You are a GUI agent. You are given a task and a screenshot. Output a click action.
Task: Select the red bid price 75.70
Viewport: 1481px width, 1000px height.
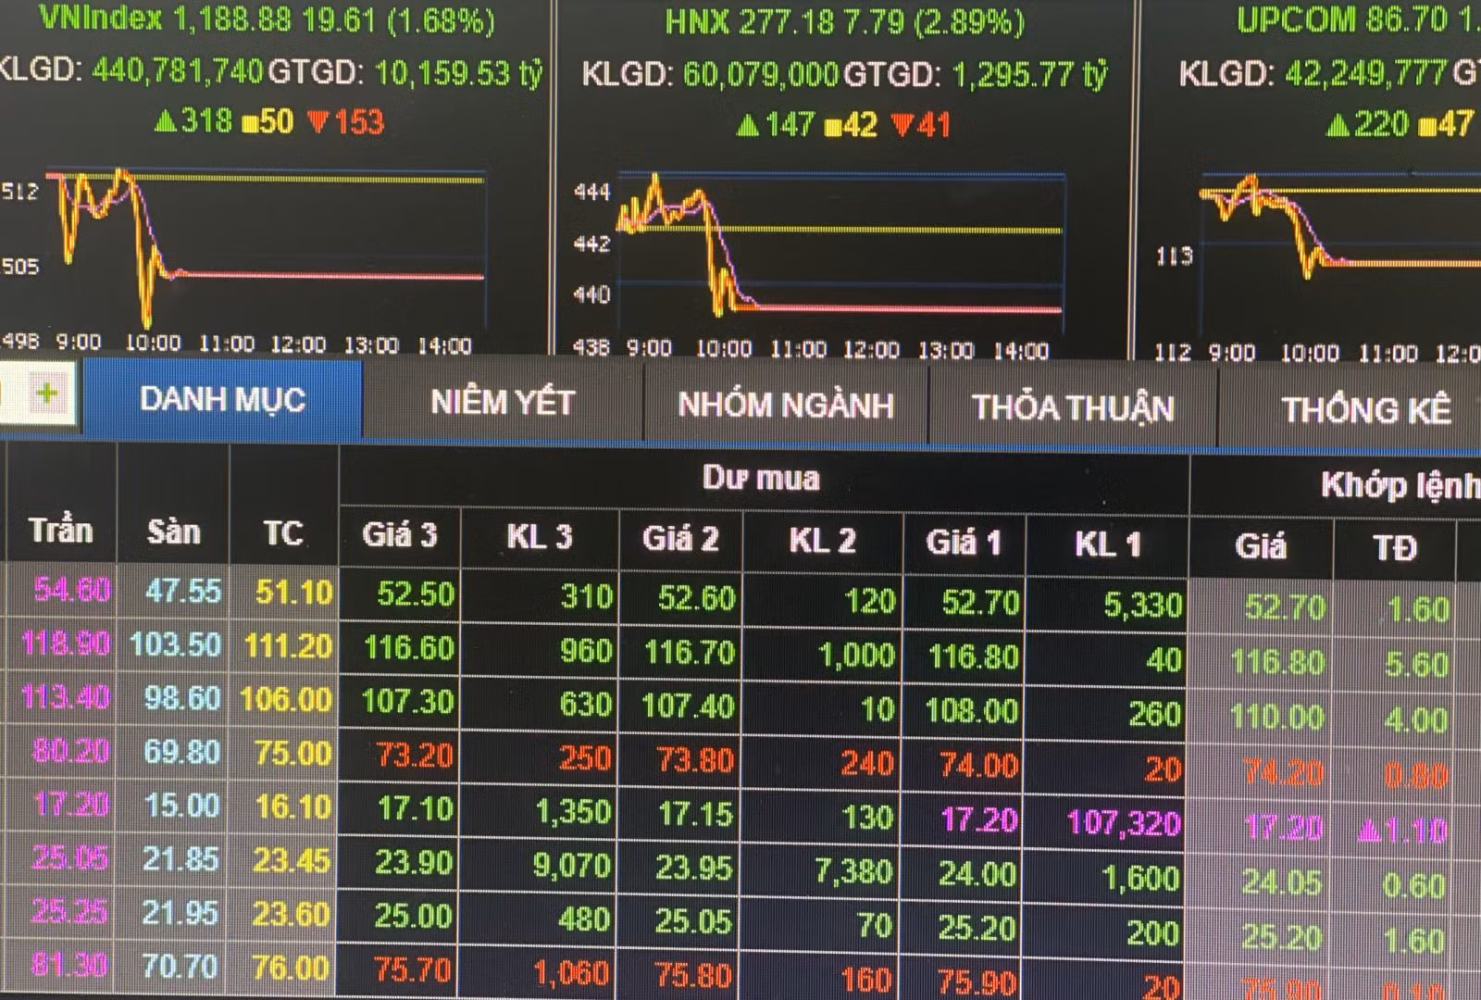pyautogui.click(x=413, y=969)
